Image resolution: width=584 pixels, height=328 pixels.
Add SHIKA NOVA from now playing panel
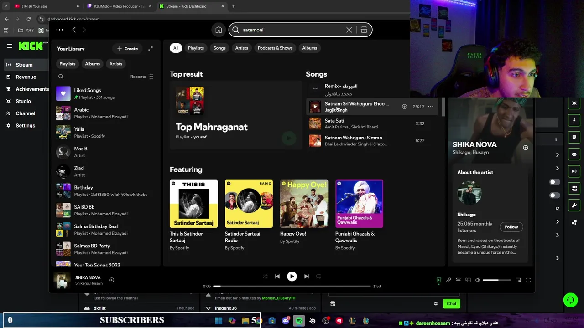coord(525,148)
